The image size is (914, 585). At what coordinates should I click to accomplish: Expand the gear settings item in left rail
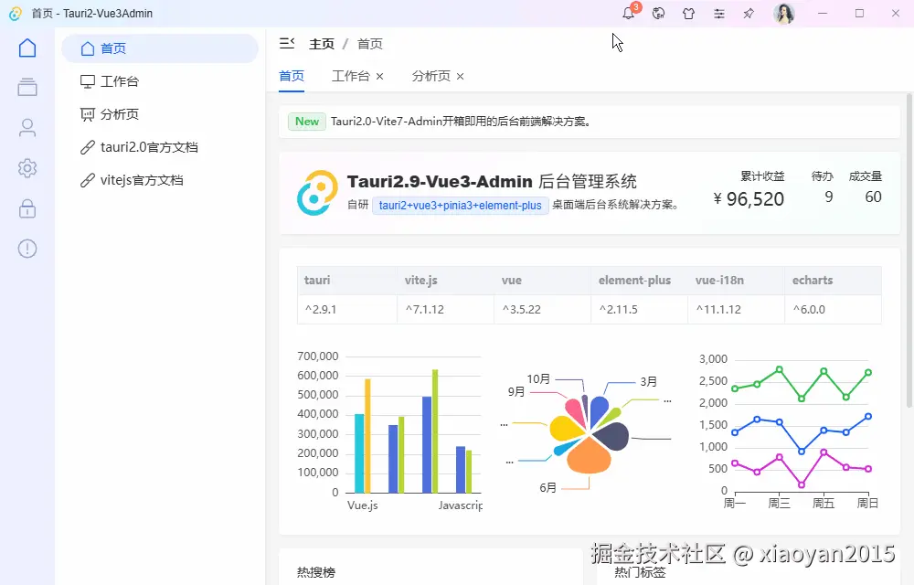tap(27, 167)
